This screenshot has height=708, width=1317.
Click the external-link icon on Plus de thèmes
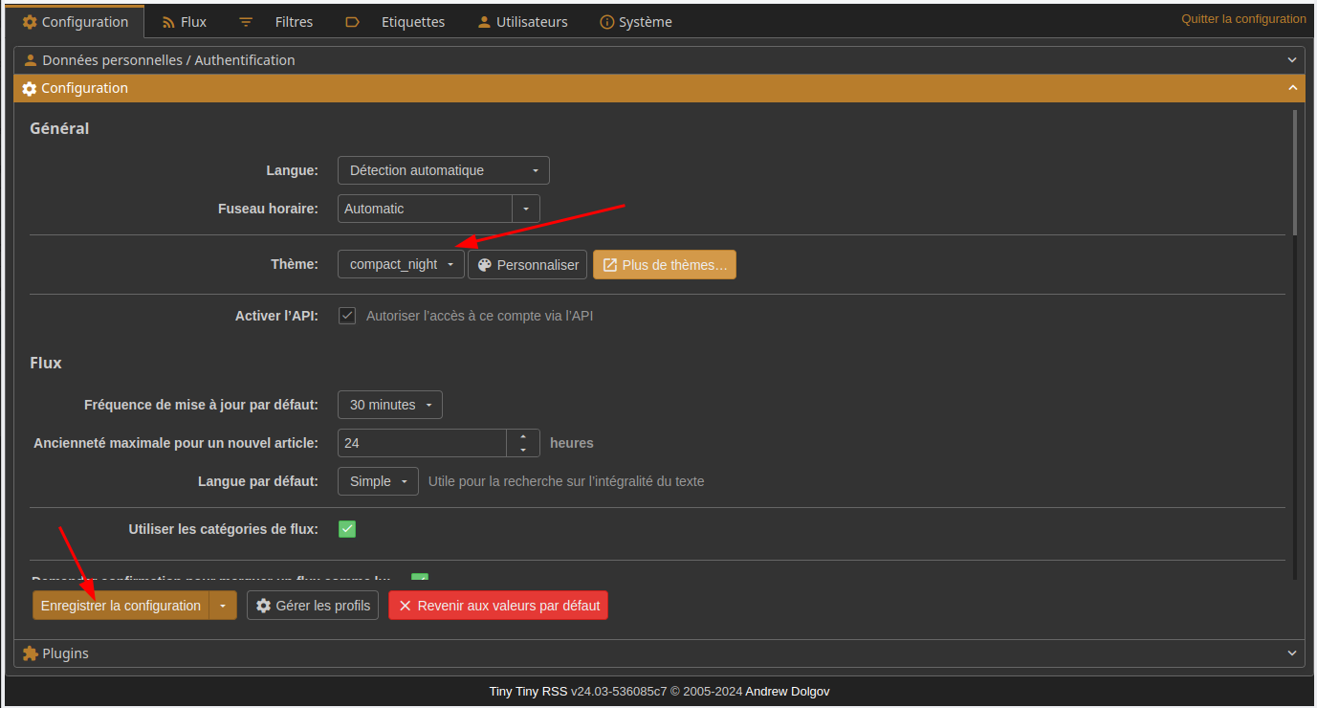609,265
